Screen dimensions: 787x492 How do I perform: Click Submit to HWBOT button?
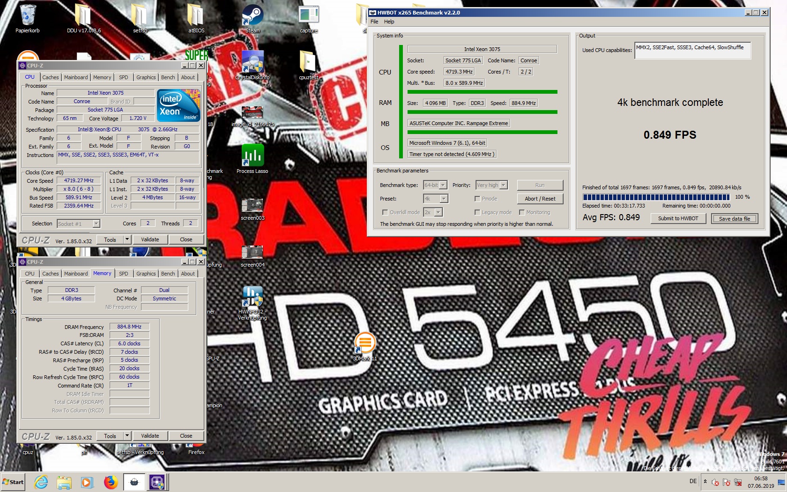678,218
